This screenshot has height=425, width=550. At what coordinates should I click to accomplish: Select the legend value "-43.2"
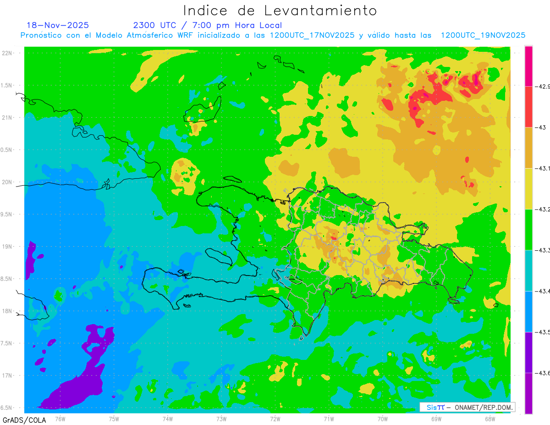544,209
